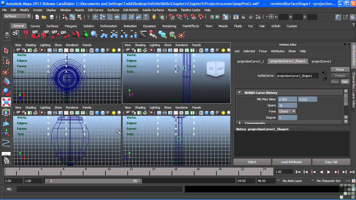Click the Universal Manipulator tool

point(6,112)
